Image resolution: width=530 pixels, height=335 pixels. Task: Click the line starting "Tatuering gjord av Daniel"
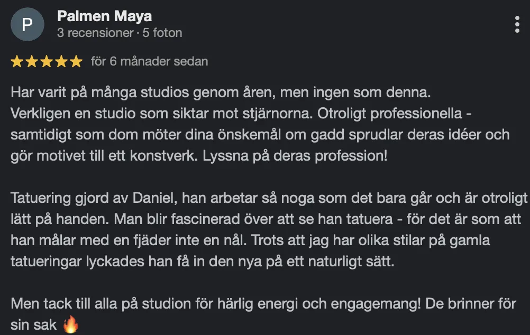pos(269,198)
